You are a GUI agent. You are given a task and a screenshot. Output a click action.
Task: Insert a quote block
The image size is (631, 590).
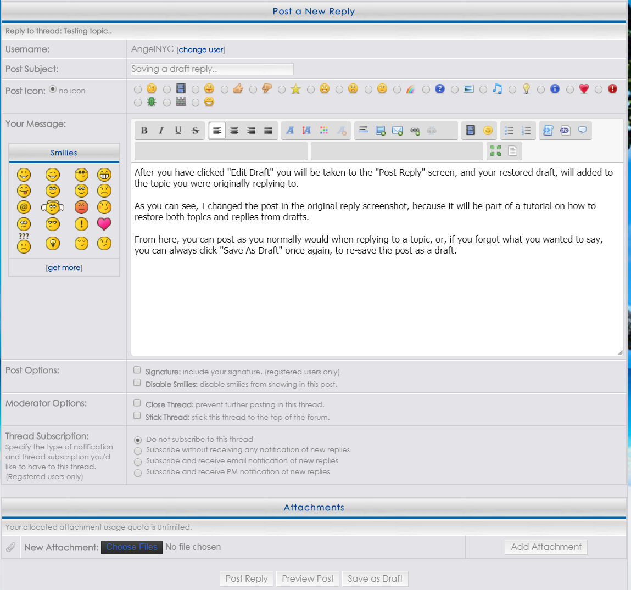(582, 130)
